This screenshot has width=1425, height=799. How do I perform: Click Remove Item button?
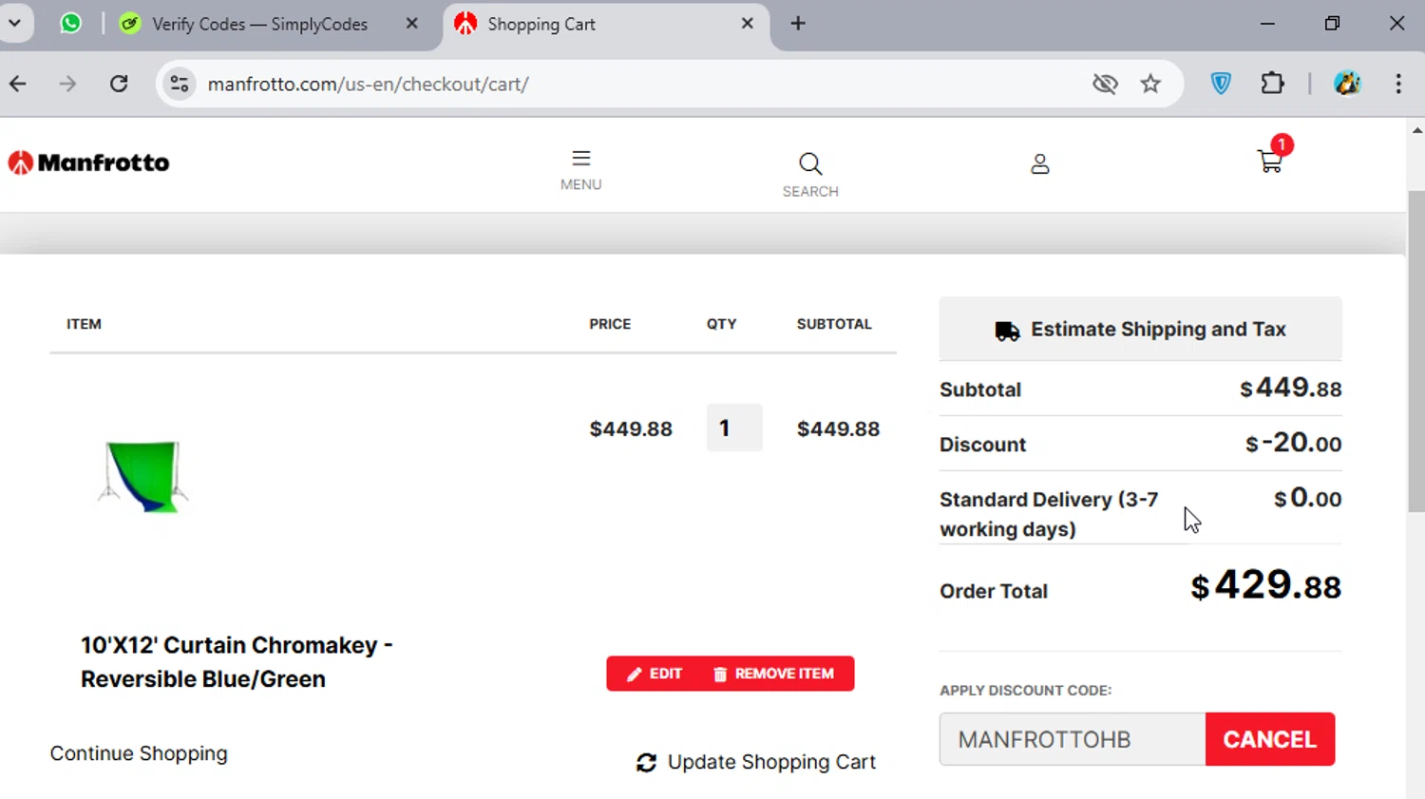coord(773,674)
